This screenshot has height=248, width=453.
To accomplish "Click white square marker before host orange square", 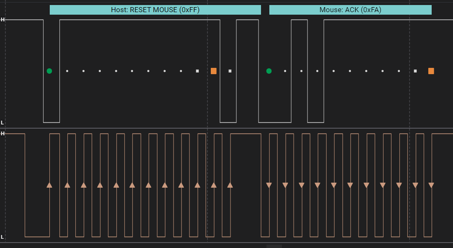I will pos(197,71).
